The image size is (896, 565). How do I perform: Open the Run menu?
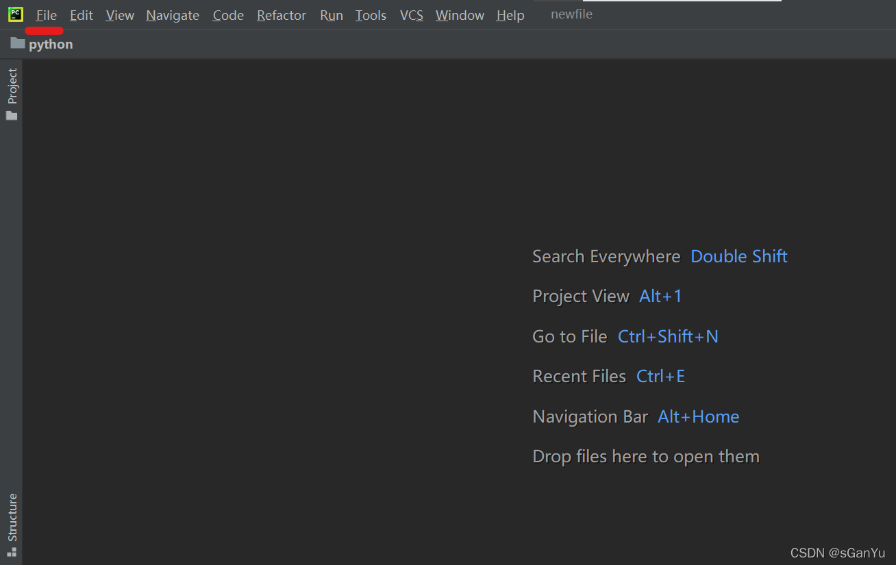click(x=332, y=15)
